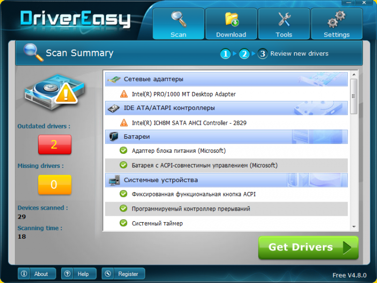
Task: Click the Get Drivers button
Action: (308, 247)
